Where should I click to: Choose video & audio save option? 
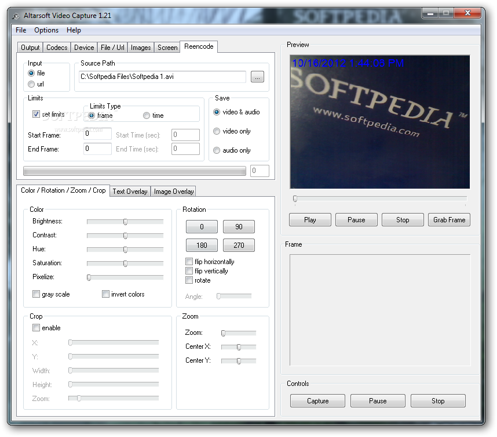217,112
